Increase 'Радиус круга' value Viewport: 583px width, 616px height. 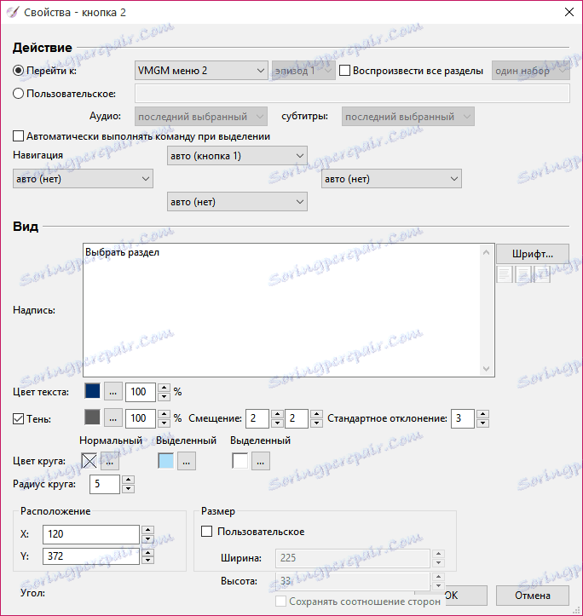click(128, 480)
